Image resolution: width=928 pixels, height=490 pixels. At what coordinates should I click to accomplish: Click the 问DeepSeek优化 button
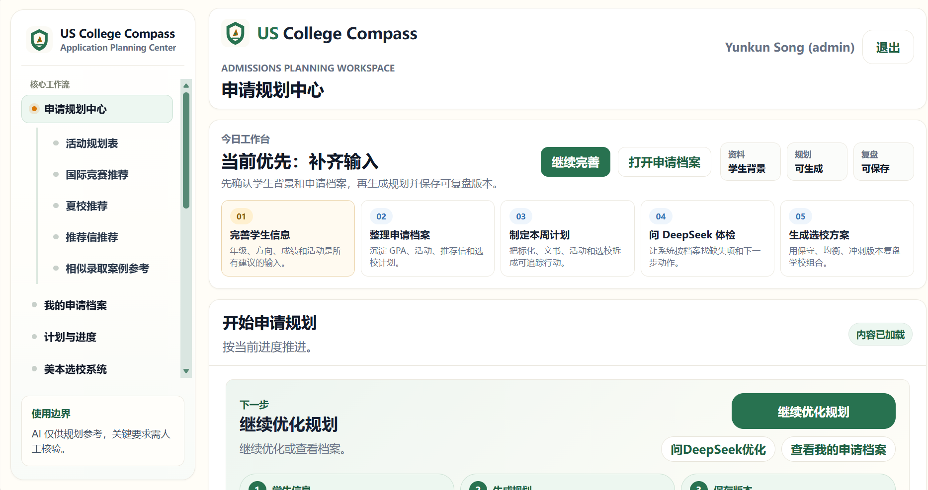click(x=718, y=449)
